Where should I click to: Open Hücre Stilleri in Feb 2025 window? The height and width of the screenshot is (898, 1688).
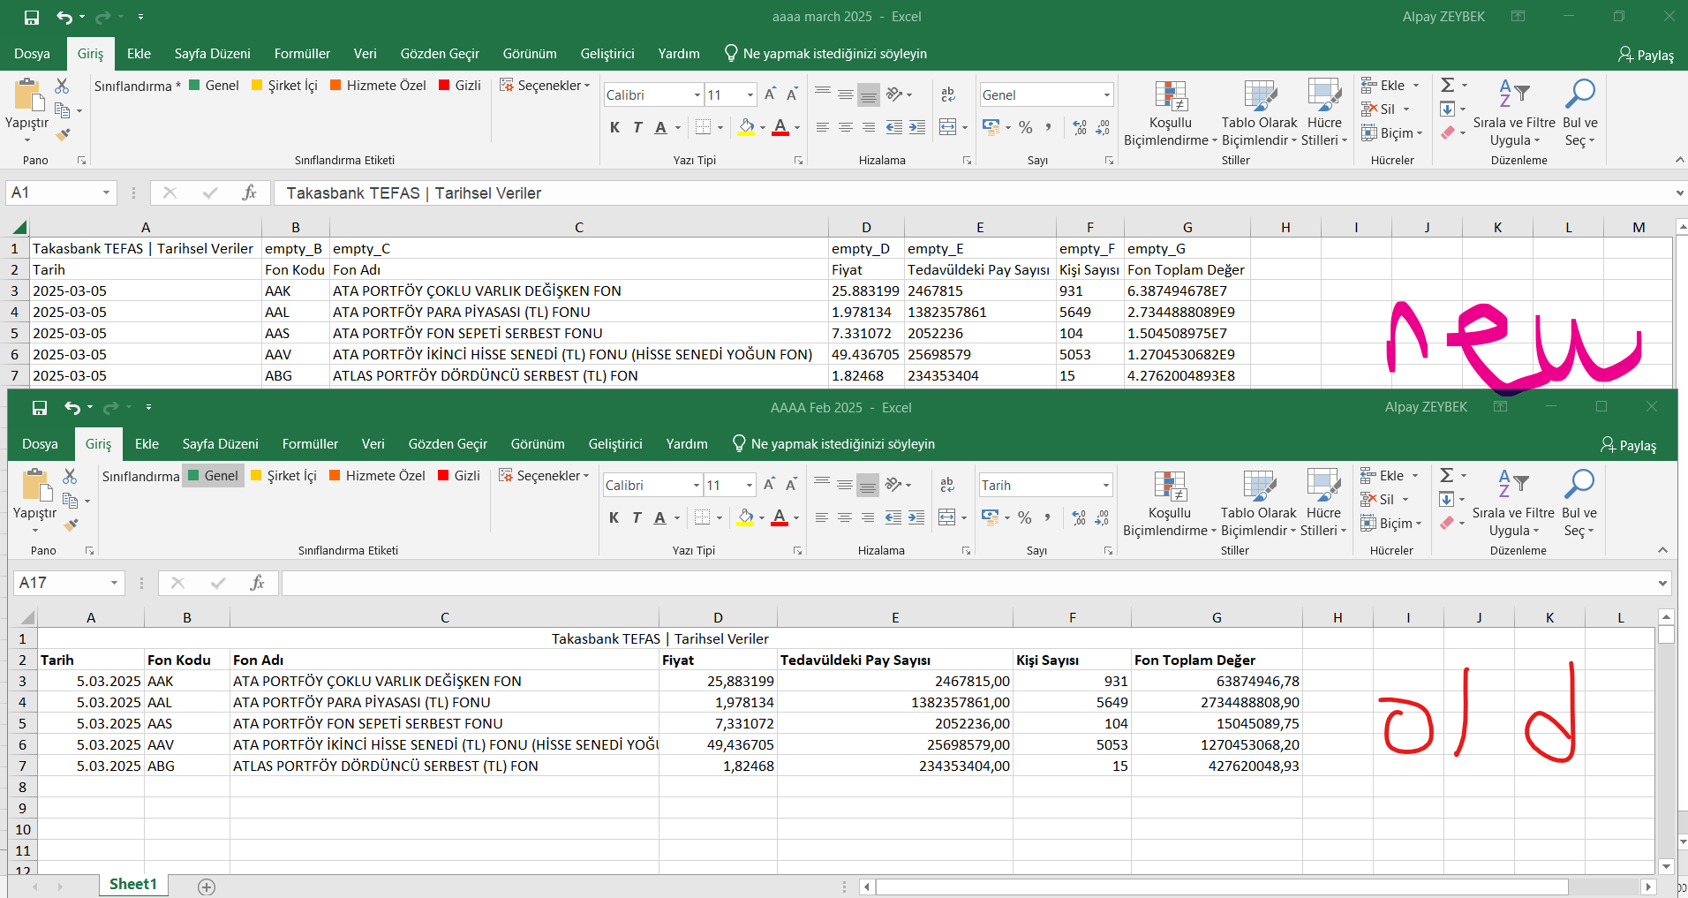1323,504
